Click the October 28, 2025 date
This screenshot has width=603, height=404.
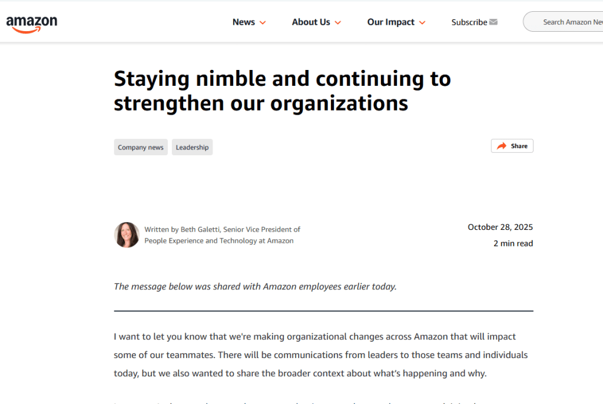point(500,227)
